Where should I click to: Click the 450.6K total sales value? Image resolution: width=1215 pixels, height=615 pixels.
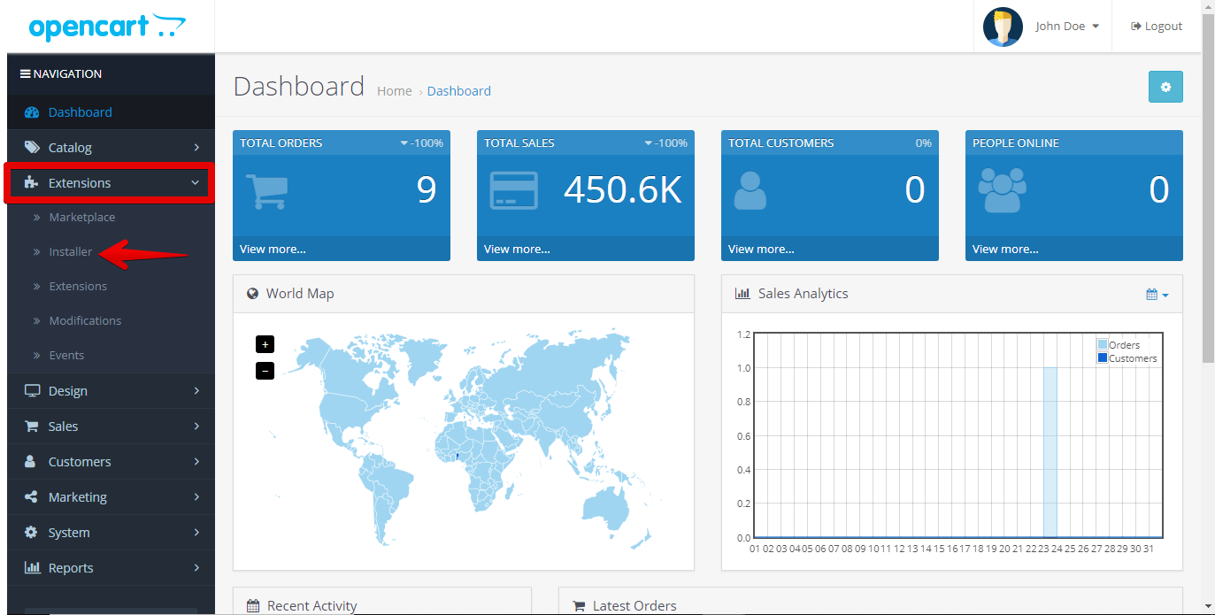pyautogui.click(x=623, y=189)
